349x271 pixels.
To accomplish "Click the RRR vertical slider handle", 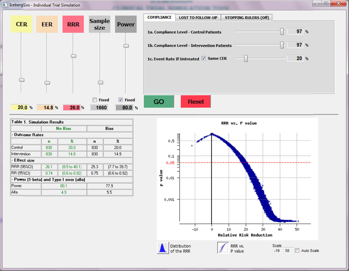I will (73, 56).
